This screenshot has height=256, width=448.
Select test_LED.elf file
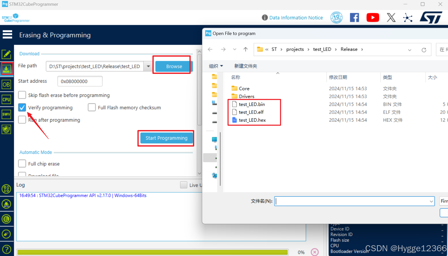[251, 112]
